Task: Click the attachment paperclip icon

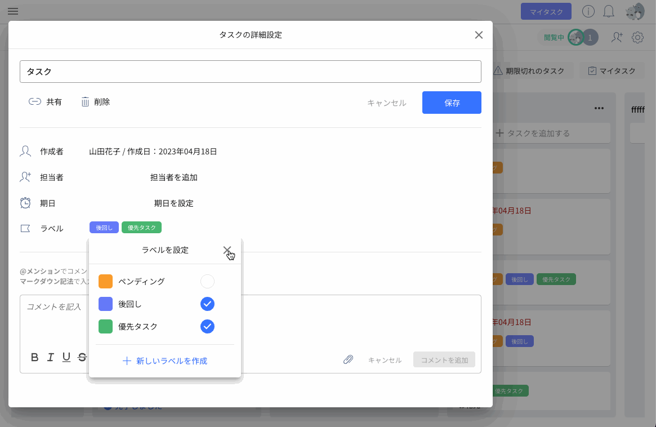Action: (x=349, y=359)
